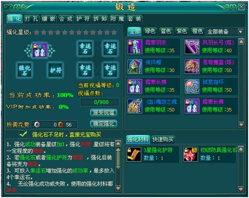
Task: Click the empty 强化石 material slot
Action: point(25,70)
